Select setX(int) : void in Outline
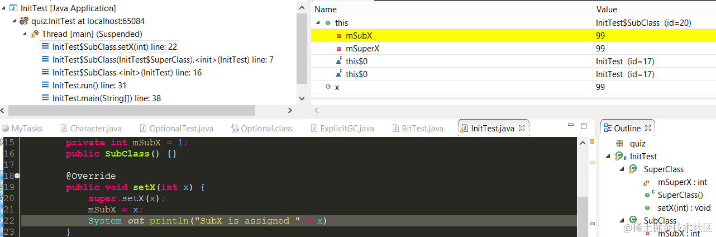Screen dimensions: 716x237 tap(684, 208)
